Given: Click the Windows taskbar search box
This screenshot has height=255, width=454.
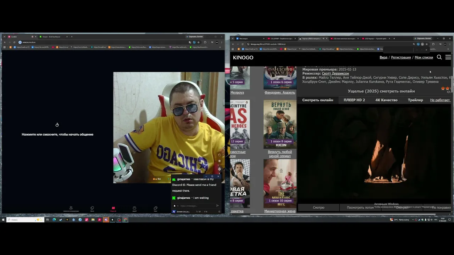Looking at the screenshot, I should pyautogui.click(x=26, y=220).
